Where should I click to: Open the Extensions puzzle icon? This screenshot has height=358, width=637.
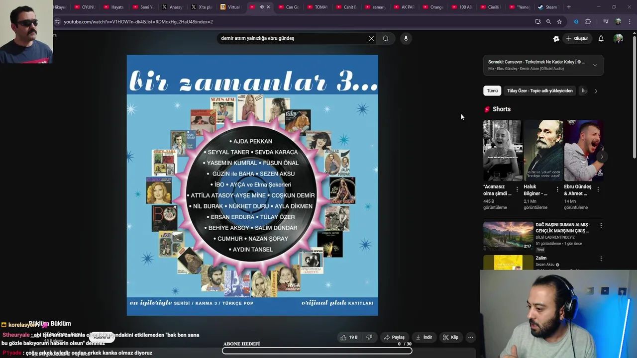[x=588, y=22]
